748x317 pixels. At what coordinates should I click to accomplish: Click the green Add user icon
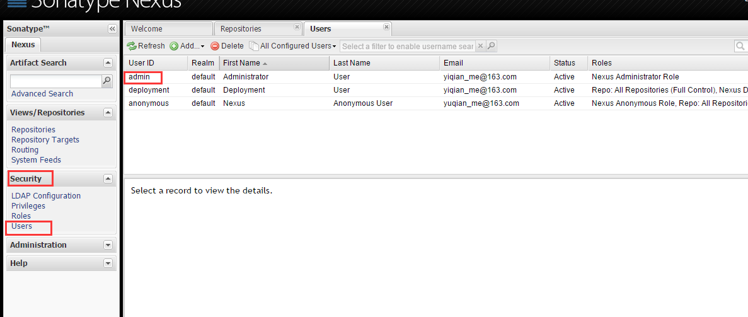point(174,46)
